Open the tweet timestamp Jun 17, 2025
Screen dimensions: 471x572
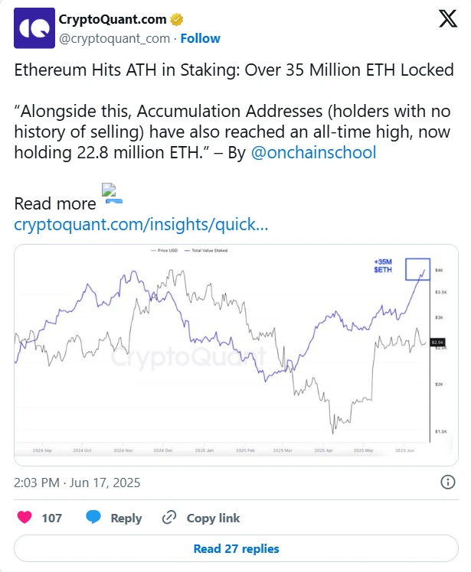click(77, 483)
